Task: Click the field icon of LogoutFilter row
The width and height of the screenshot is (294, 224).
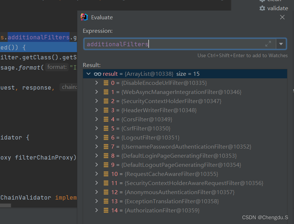Action: click(x=106, y=138)
